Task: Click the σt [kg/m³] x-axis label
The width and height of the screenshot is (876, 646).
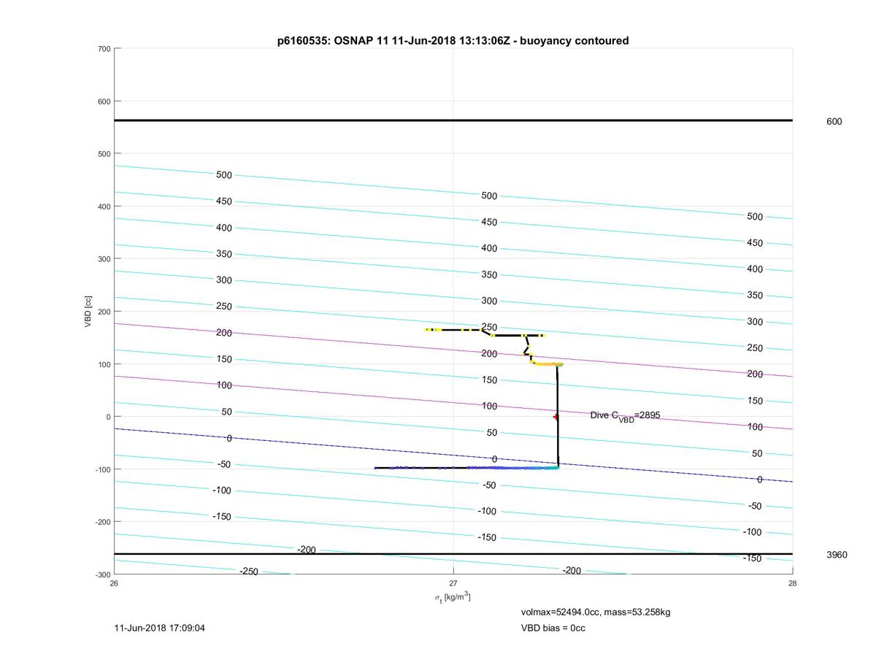Action: pyautogui.click(x=453, y=598)
